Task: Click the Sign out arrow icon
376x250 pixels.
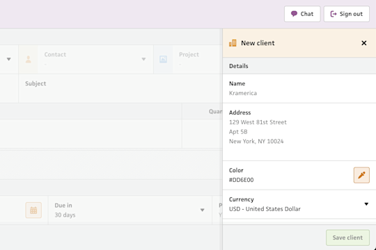Action: point(334,14)
